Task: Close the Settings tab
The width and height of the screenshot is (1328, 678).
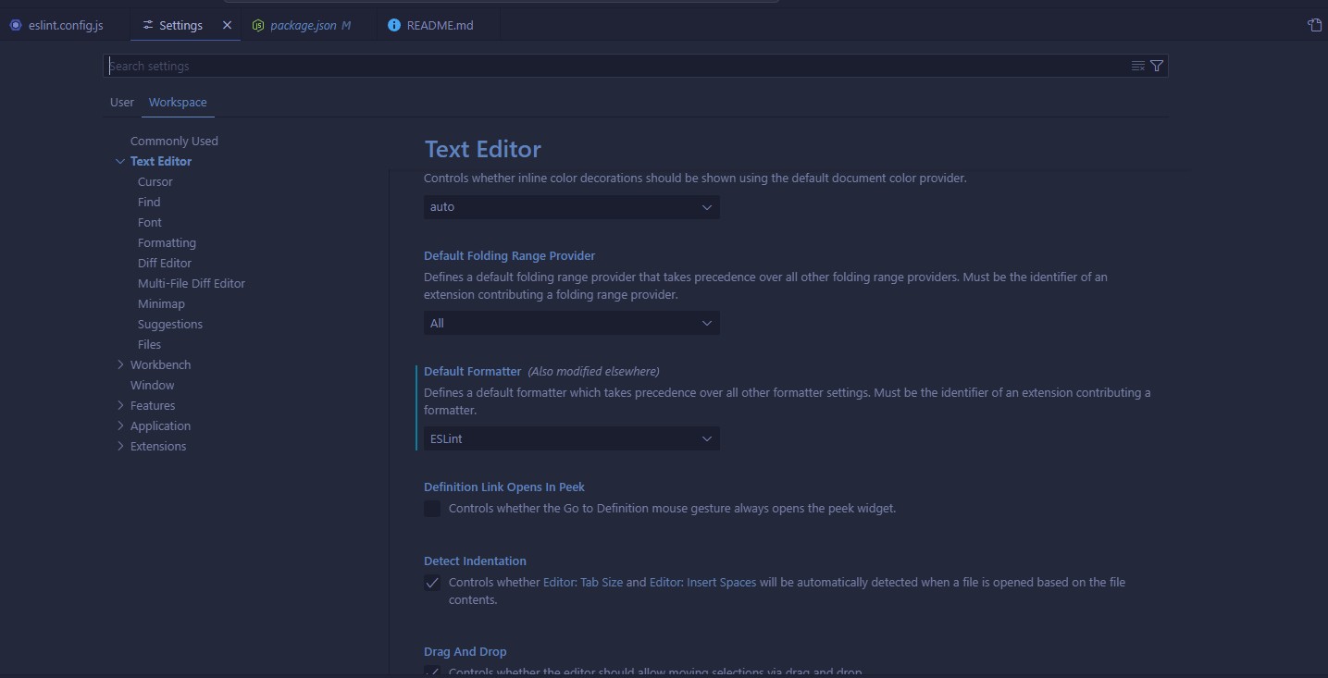Action: 227,25
